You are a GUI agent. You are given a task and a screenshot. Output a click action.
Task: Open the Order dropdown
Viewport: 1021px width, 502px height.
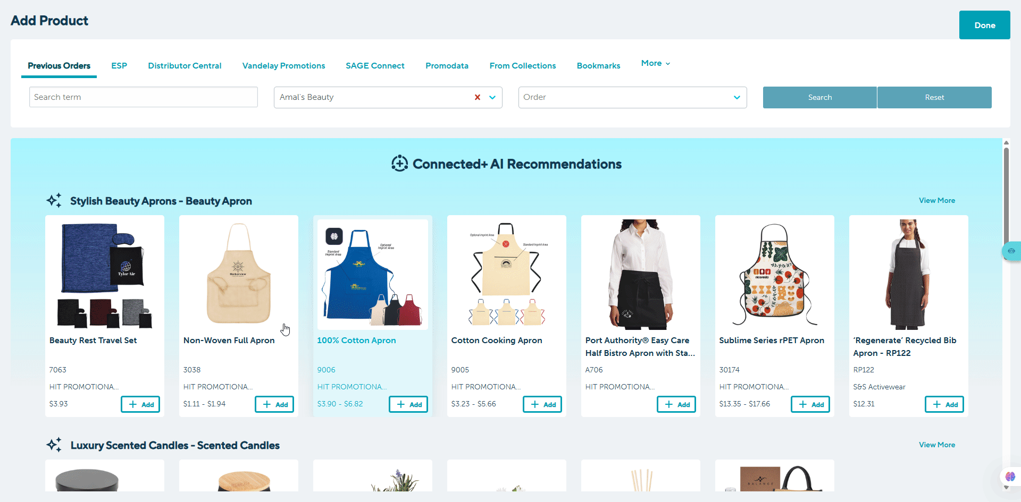[633, 97]
